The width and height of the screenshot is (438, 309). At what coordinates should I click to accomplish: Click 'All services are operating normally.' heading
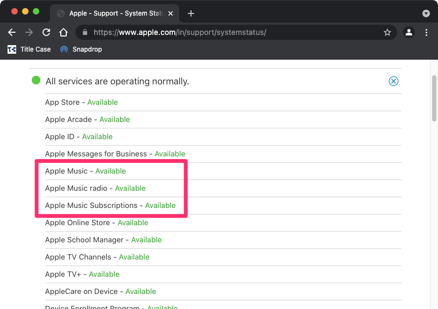[117, 81]
